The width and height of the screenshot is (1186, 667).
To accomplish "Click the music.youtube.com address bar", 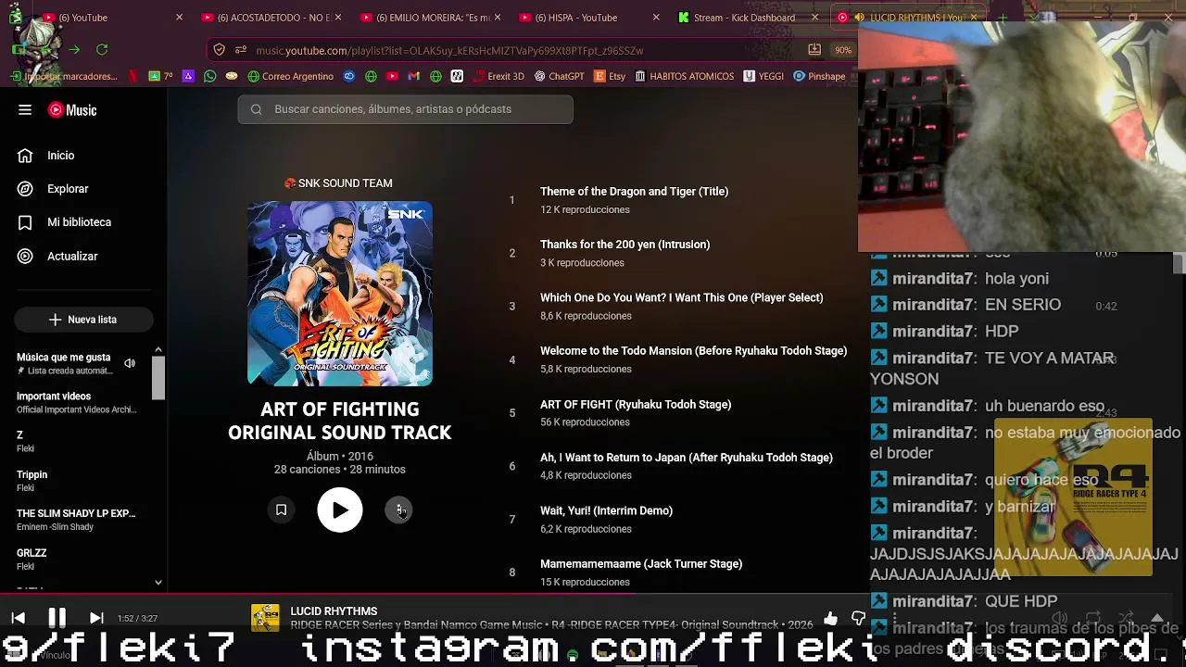I will [519, 50].
